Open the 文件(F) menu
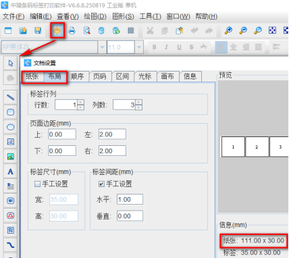The image size is (289, 258). pyautogui.click(x=14, y=16)
